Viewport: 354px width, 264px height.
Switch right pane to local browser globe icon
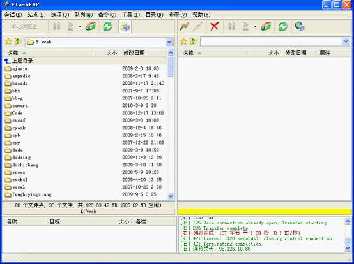300,27
